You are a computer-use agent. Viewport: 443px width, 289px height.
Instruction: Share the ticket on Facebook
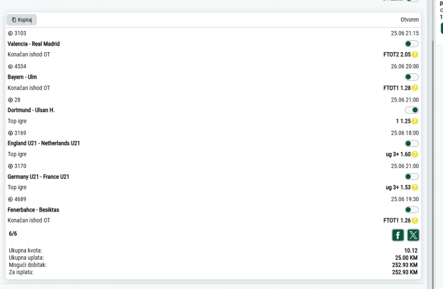pos(398,235)
